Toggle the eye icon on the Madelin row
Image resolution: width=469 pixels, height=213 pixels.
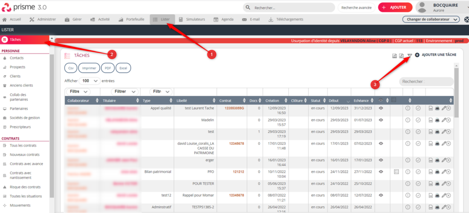[x=381, y=120]
